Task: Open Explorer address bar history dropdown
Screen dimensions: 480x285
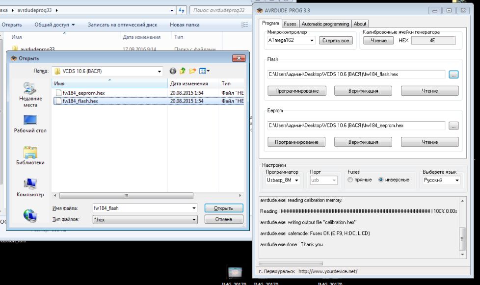Action: tap(172, 10)
